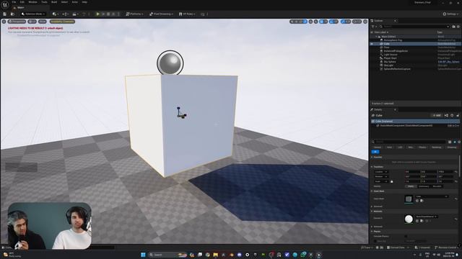Select Stationary mobility option
This screenshot has width=462, height=259.
pyautogui.click(x=424, y=186)
